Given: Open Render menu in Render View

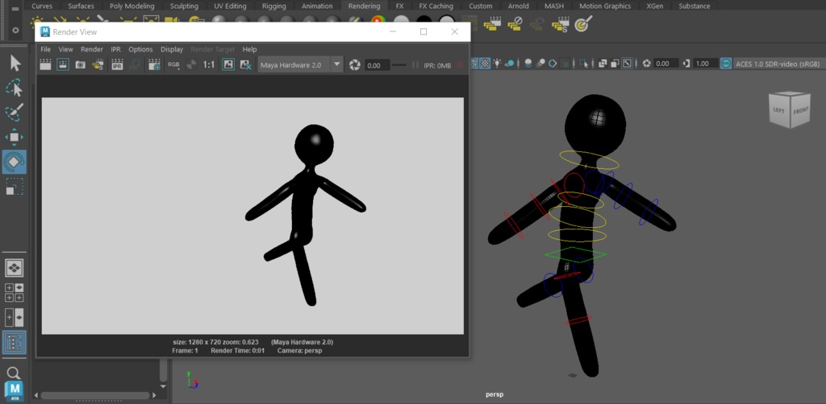Looking at the screenshot, I should click(92, 49).
